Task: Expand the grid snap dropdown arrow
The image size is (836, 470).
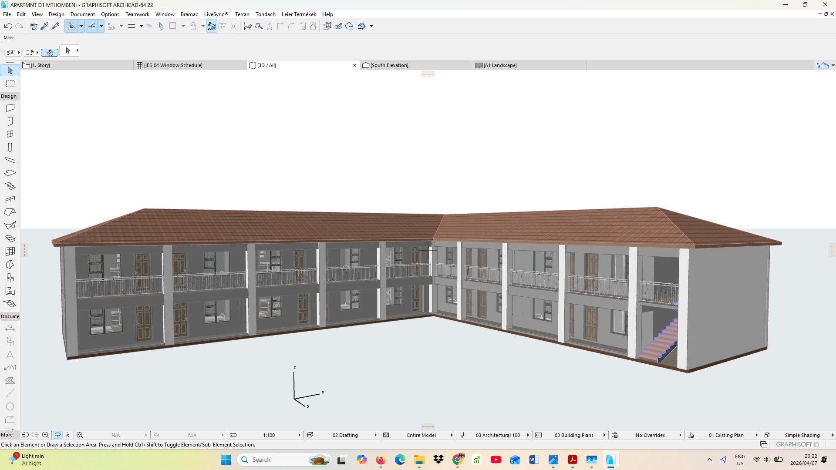Action: click(x=141, y=26)
